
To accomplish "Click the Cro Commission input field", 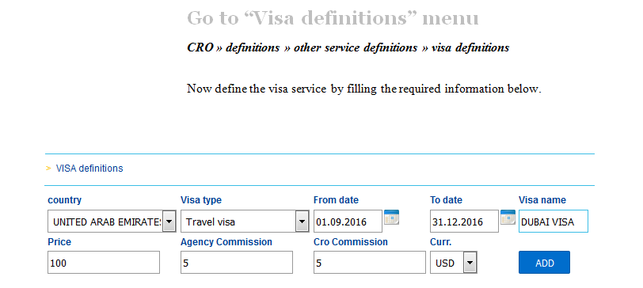I will coord(370,262).
